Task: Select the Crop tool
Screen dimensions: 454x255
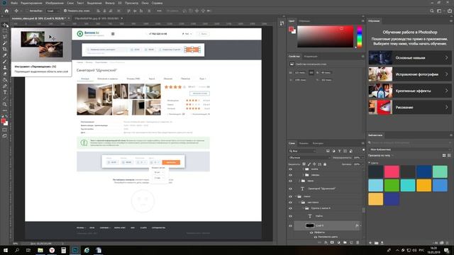Action: pos(5,49)
